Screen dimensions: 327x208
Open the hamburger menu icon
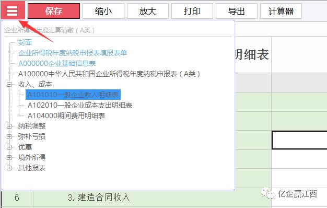coord(12,10)
